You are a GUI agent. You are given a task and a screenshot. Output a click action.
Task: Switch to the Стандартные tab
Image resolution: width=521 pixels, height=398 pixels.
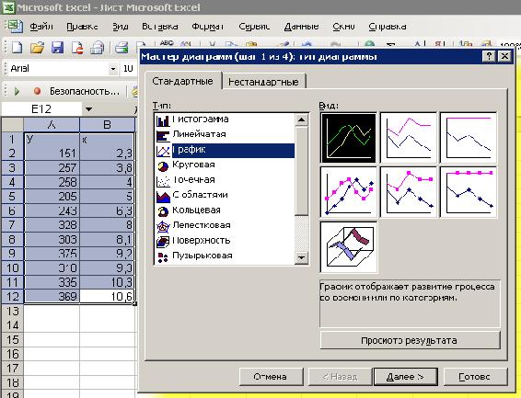(183, 81)
